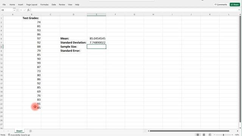Switch to Normal view icon
The width and height of the screenshot is (242, 136).
click(x=198, y=135)
